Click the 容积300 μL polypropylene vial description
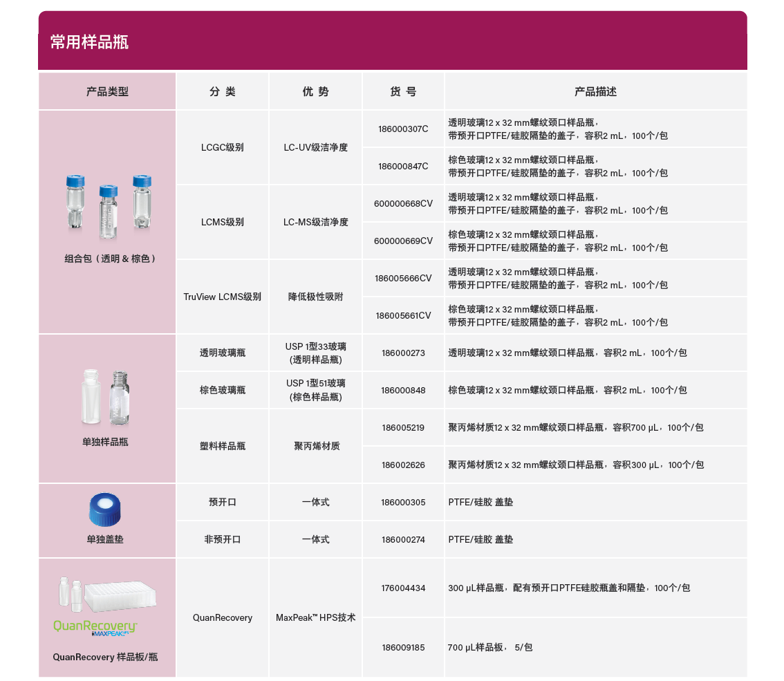 [576, 465]
